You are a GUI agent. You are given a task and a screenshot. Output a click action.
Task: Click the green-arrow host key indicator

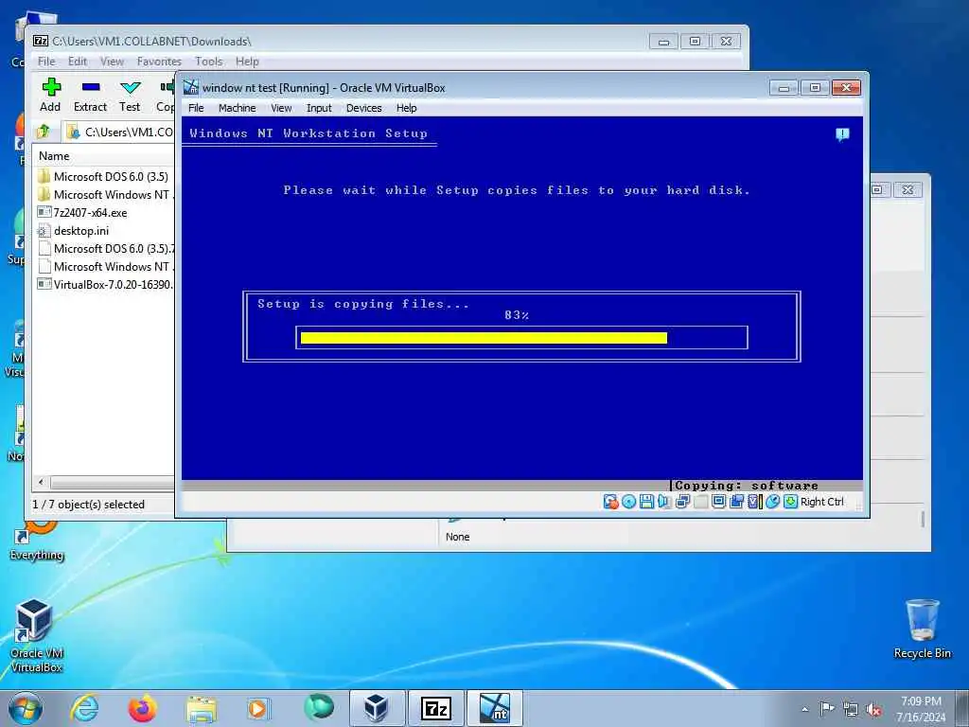[790, 502]
